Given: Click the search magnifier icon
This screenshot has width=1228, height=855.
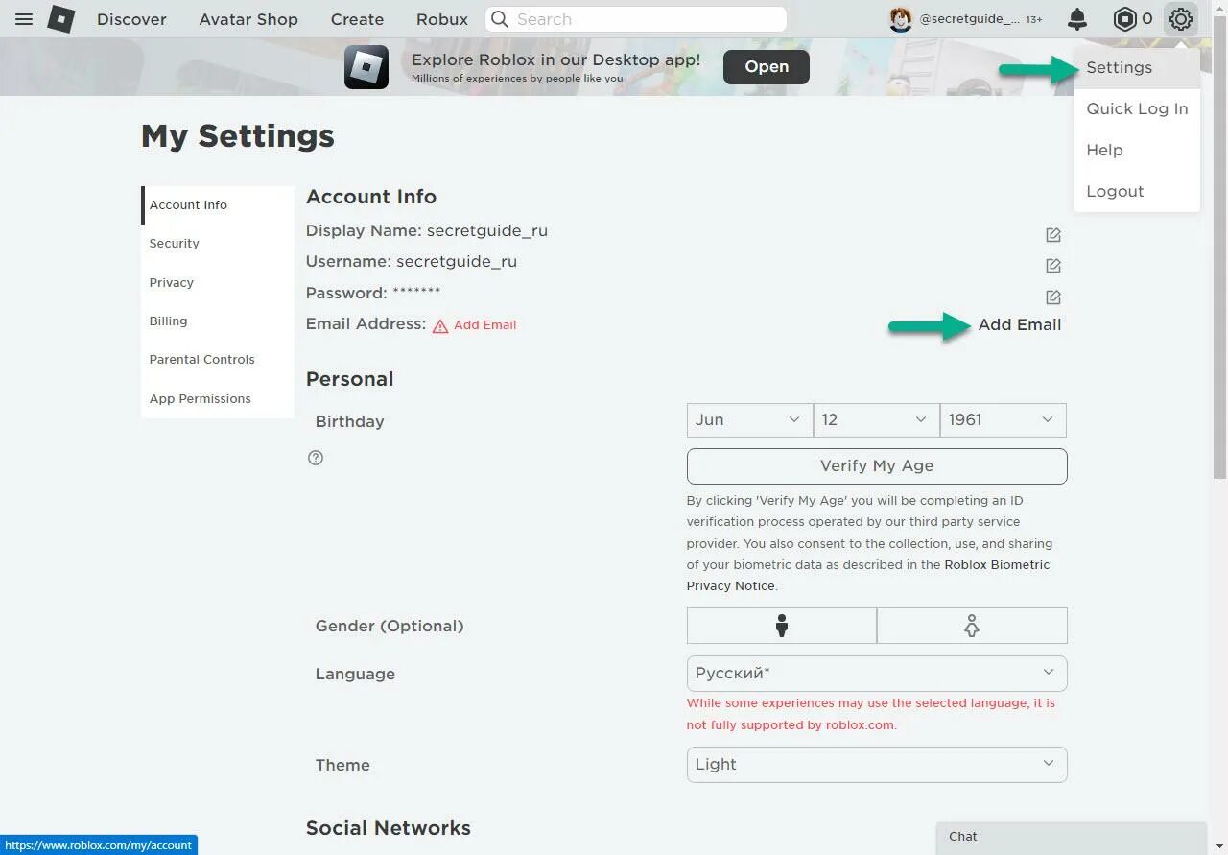Looking at the screenshot, I should tap(500, 19).
